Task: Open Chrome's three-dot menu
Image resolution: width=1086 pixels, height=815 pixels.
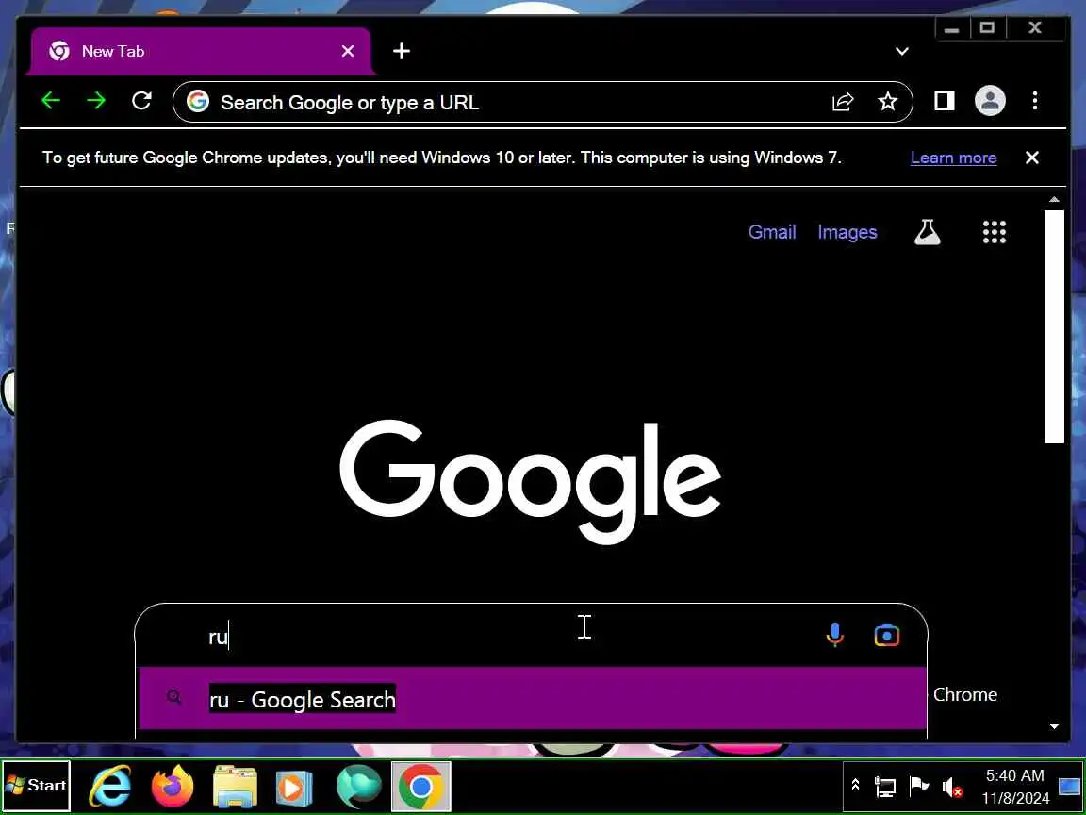Action: (x=1035, y=101)
